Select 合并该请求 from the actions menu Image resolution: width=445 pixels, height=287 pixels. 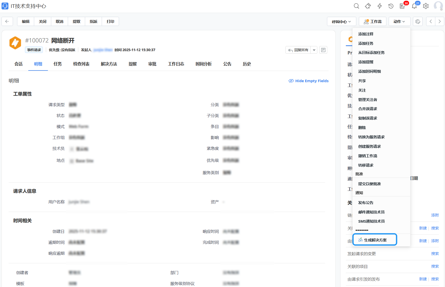[368, 109]
